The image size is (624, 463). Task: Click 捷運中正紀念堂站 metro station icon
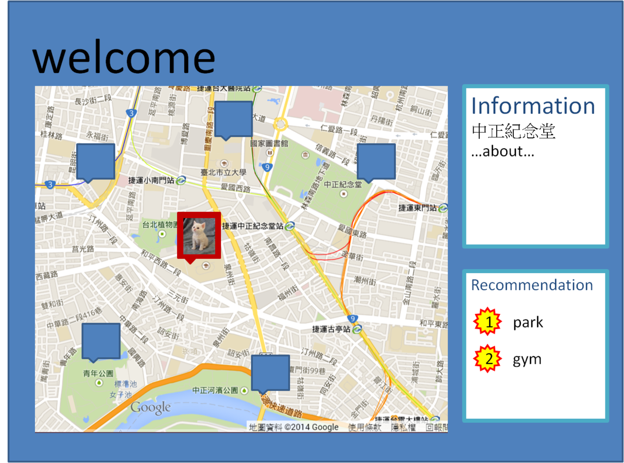(289, 225)
